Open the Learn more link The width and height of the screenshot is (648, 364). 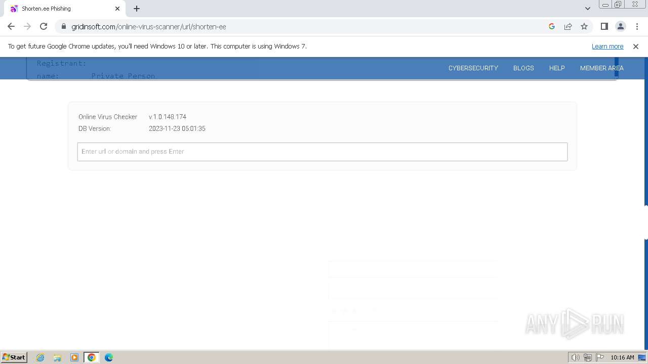(x=607, y=47)
